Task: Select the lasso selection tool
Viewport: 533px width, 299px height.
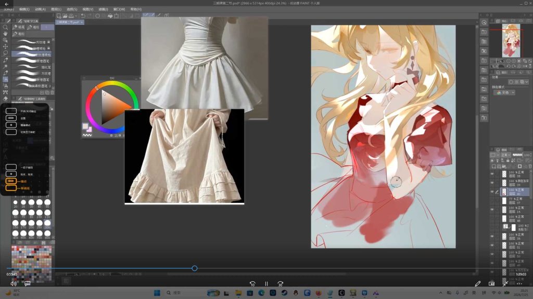Action: pos(5,53)
